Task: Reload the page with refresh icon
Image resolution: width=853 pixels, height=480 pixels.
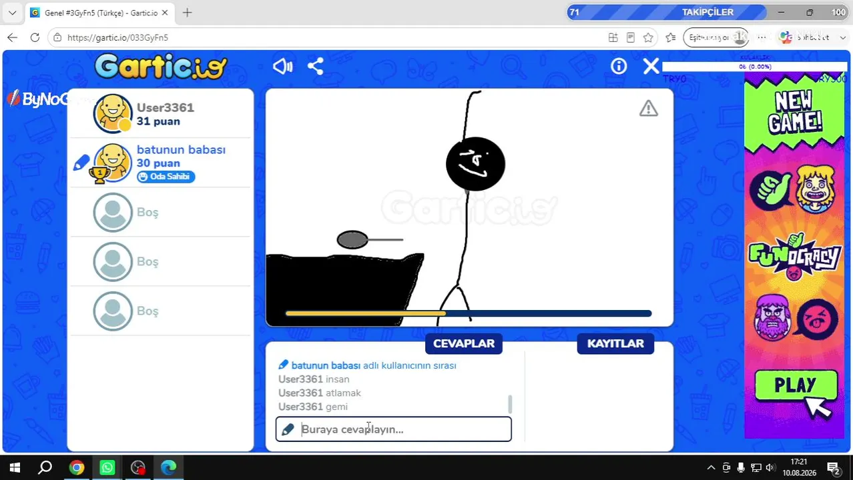Action: pyautogui.click(x=35, y=37)
